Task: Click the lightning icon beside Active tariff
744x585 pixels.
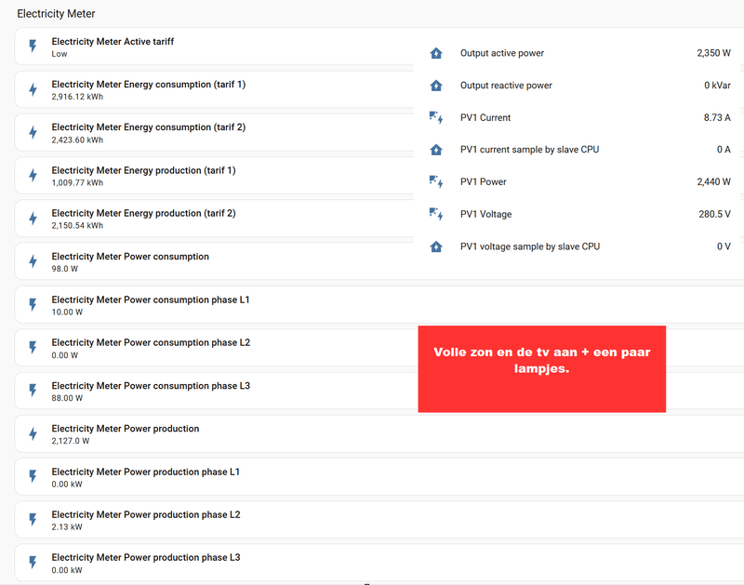Action: (x=33, y=47)
